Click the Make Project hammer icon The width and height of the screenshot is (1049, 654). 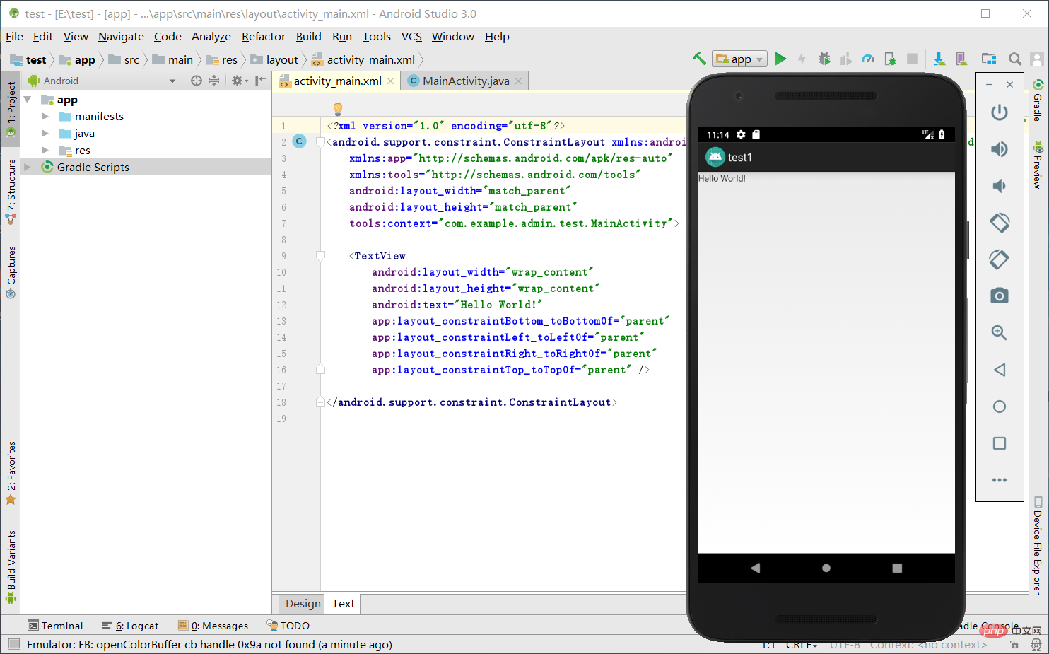[x=699, y=59]
